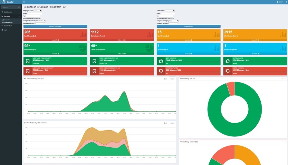Open More Info on Bad Minutes (Juli) card
Screen dimensions: 288x165
[x=55, y=40]
